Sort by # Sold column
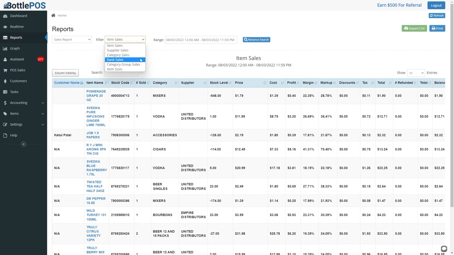The height and width of the screenshot is (255, 454). pos(142,83)
